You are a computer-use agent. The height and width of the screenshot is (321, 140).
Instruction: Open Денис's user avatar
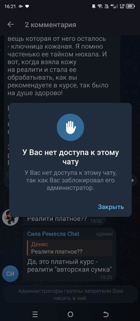click(x=10, y=217)
